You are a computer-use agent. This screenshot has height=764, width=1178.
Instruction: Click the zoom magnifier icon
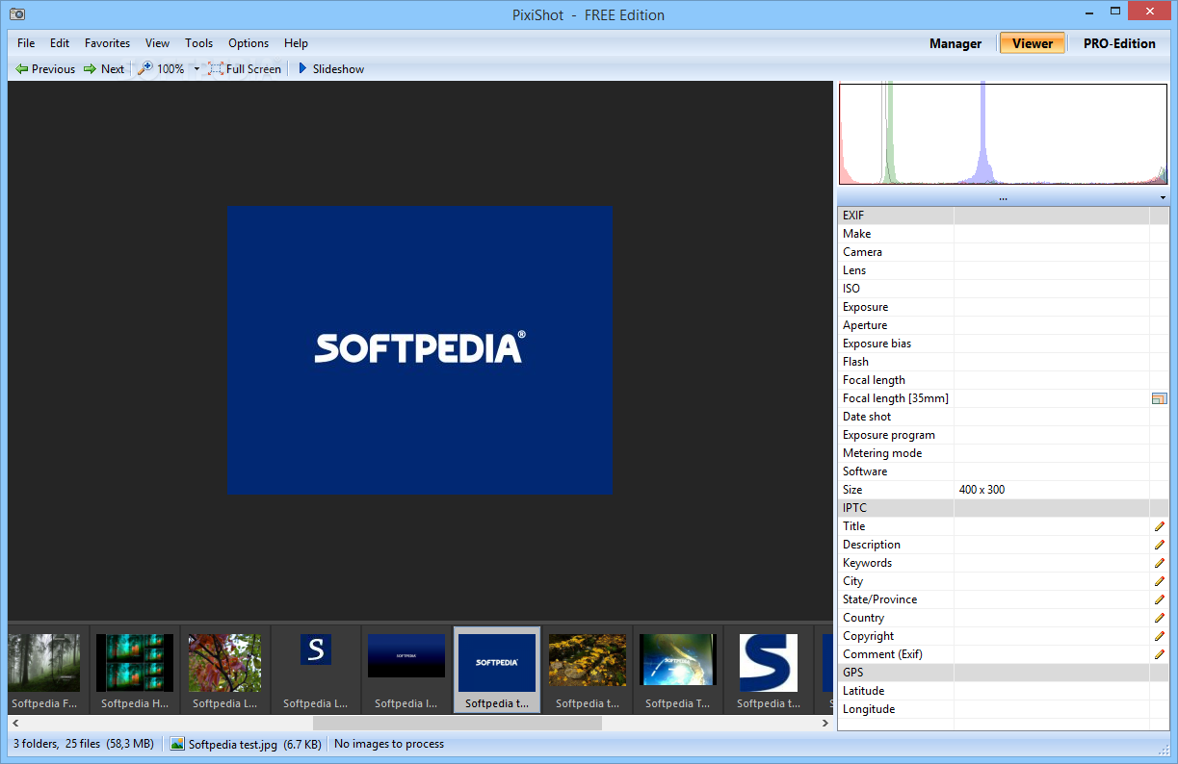pos(145,69)
